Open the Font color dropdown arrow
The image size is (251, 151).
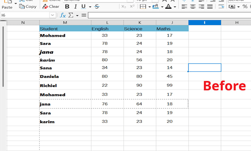(175, 7)
